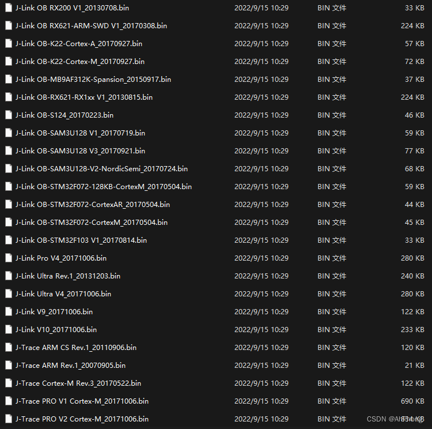Select file name J-Link OB-MB9AF312K-Spansion_20150917.bin
This screenshot has height=429, width=432.
click(93, 80)
